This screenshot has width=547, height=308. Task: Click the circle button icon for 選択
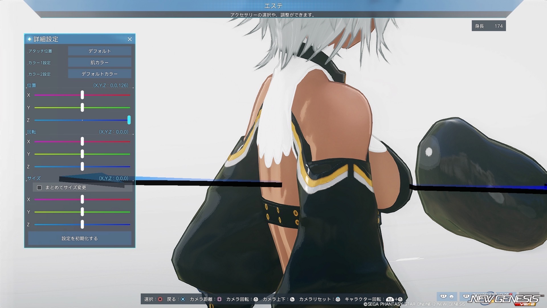point(160,299)
